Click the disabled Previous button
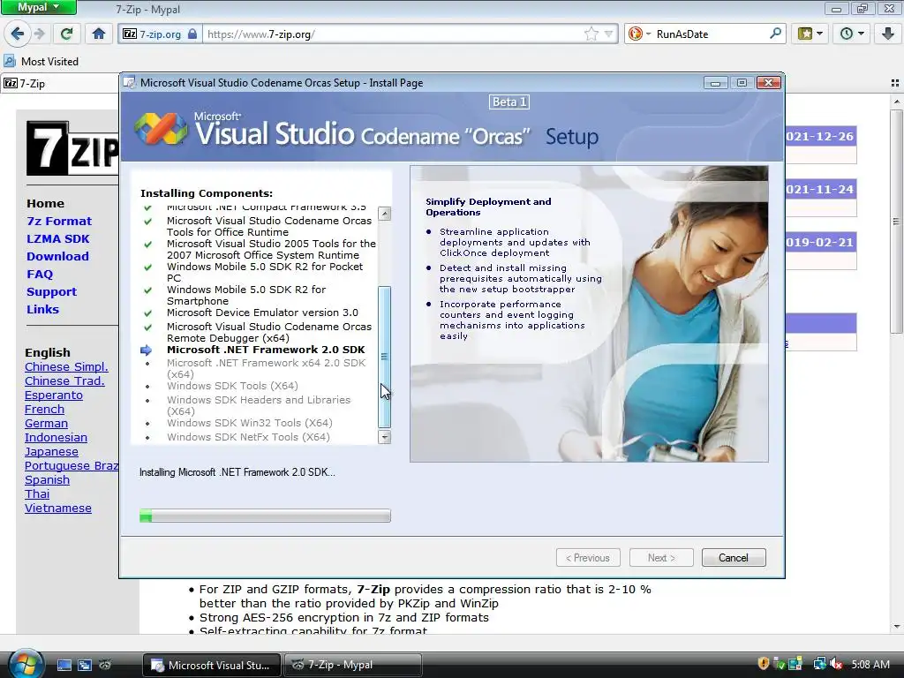The image size is (904, 678). click(x=588, y=558)
